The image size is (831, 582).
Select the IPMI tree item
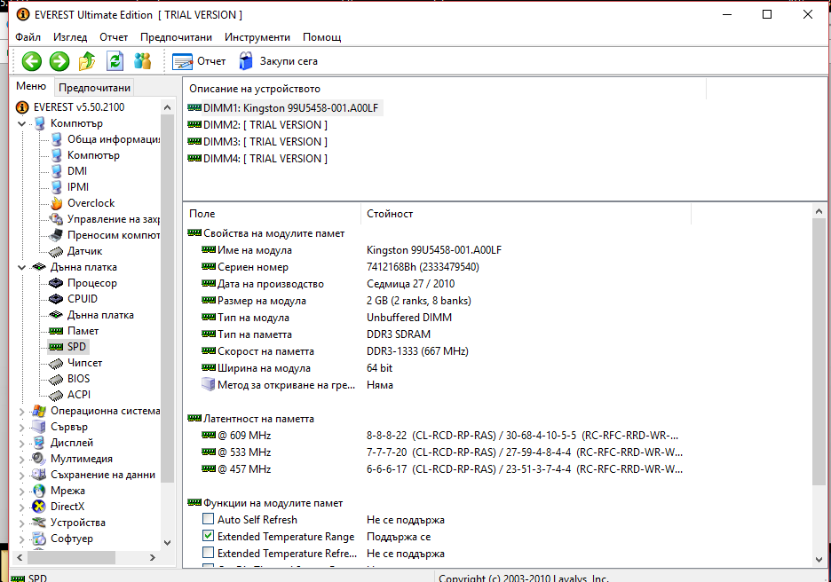click(x=78, y=187)
